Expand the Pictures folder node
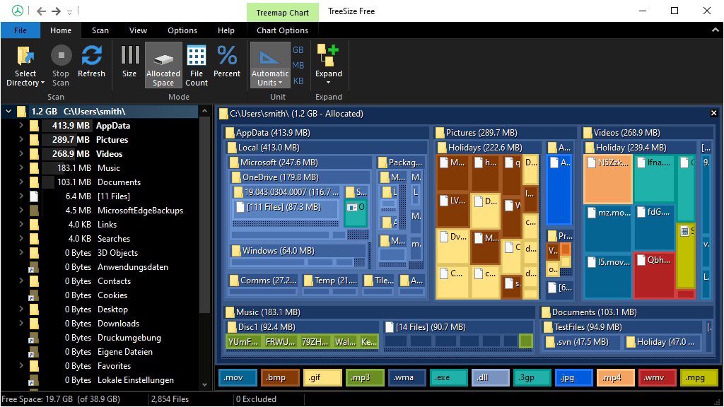 tap(21, 139)
